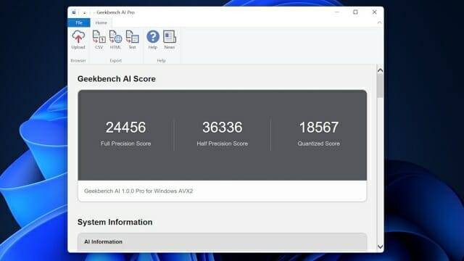Screen dimensions: 464x261
Task: Click the scrollbar down arrow
Action: pos(380,246)
